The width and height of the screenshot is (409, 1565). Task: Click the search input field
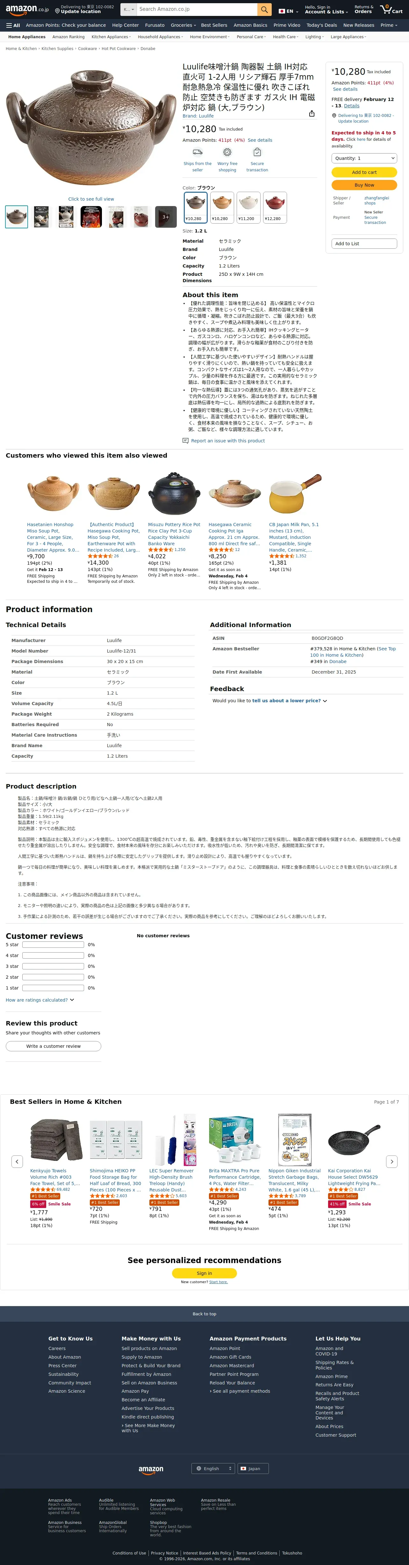pos(196,10)
